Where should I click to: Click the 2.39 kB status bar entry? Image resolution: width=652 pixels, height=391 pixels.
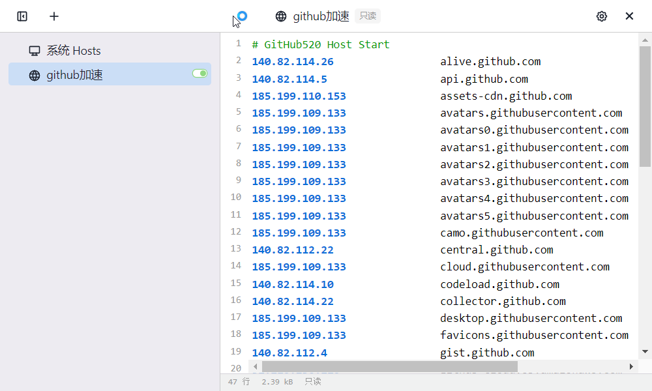tap(277, 382)
